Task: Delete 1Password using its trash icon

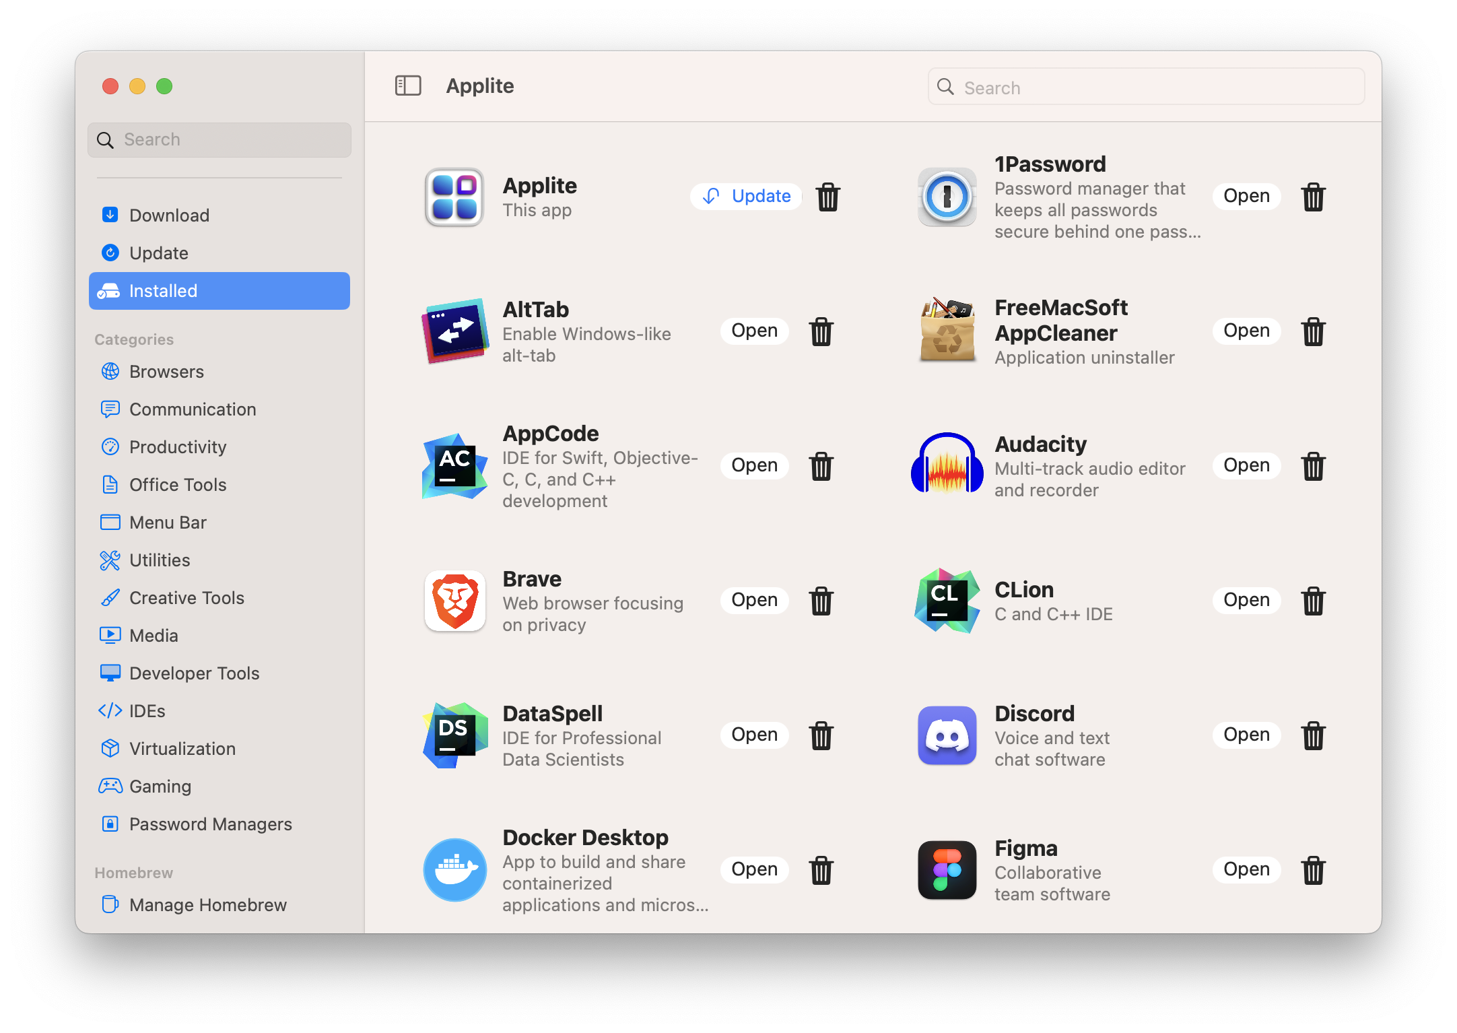Action: point(1314,197)
